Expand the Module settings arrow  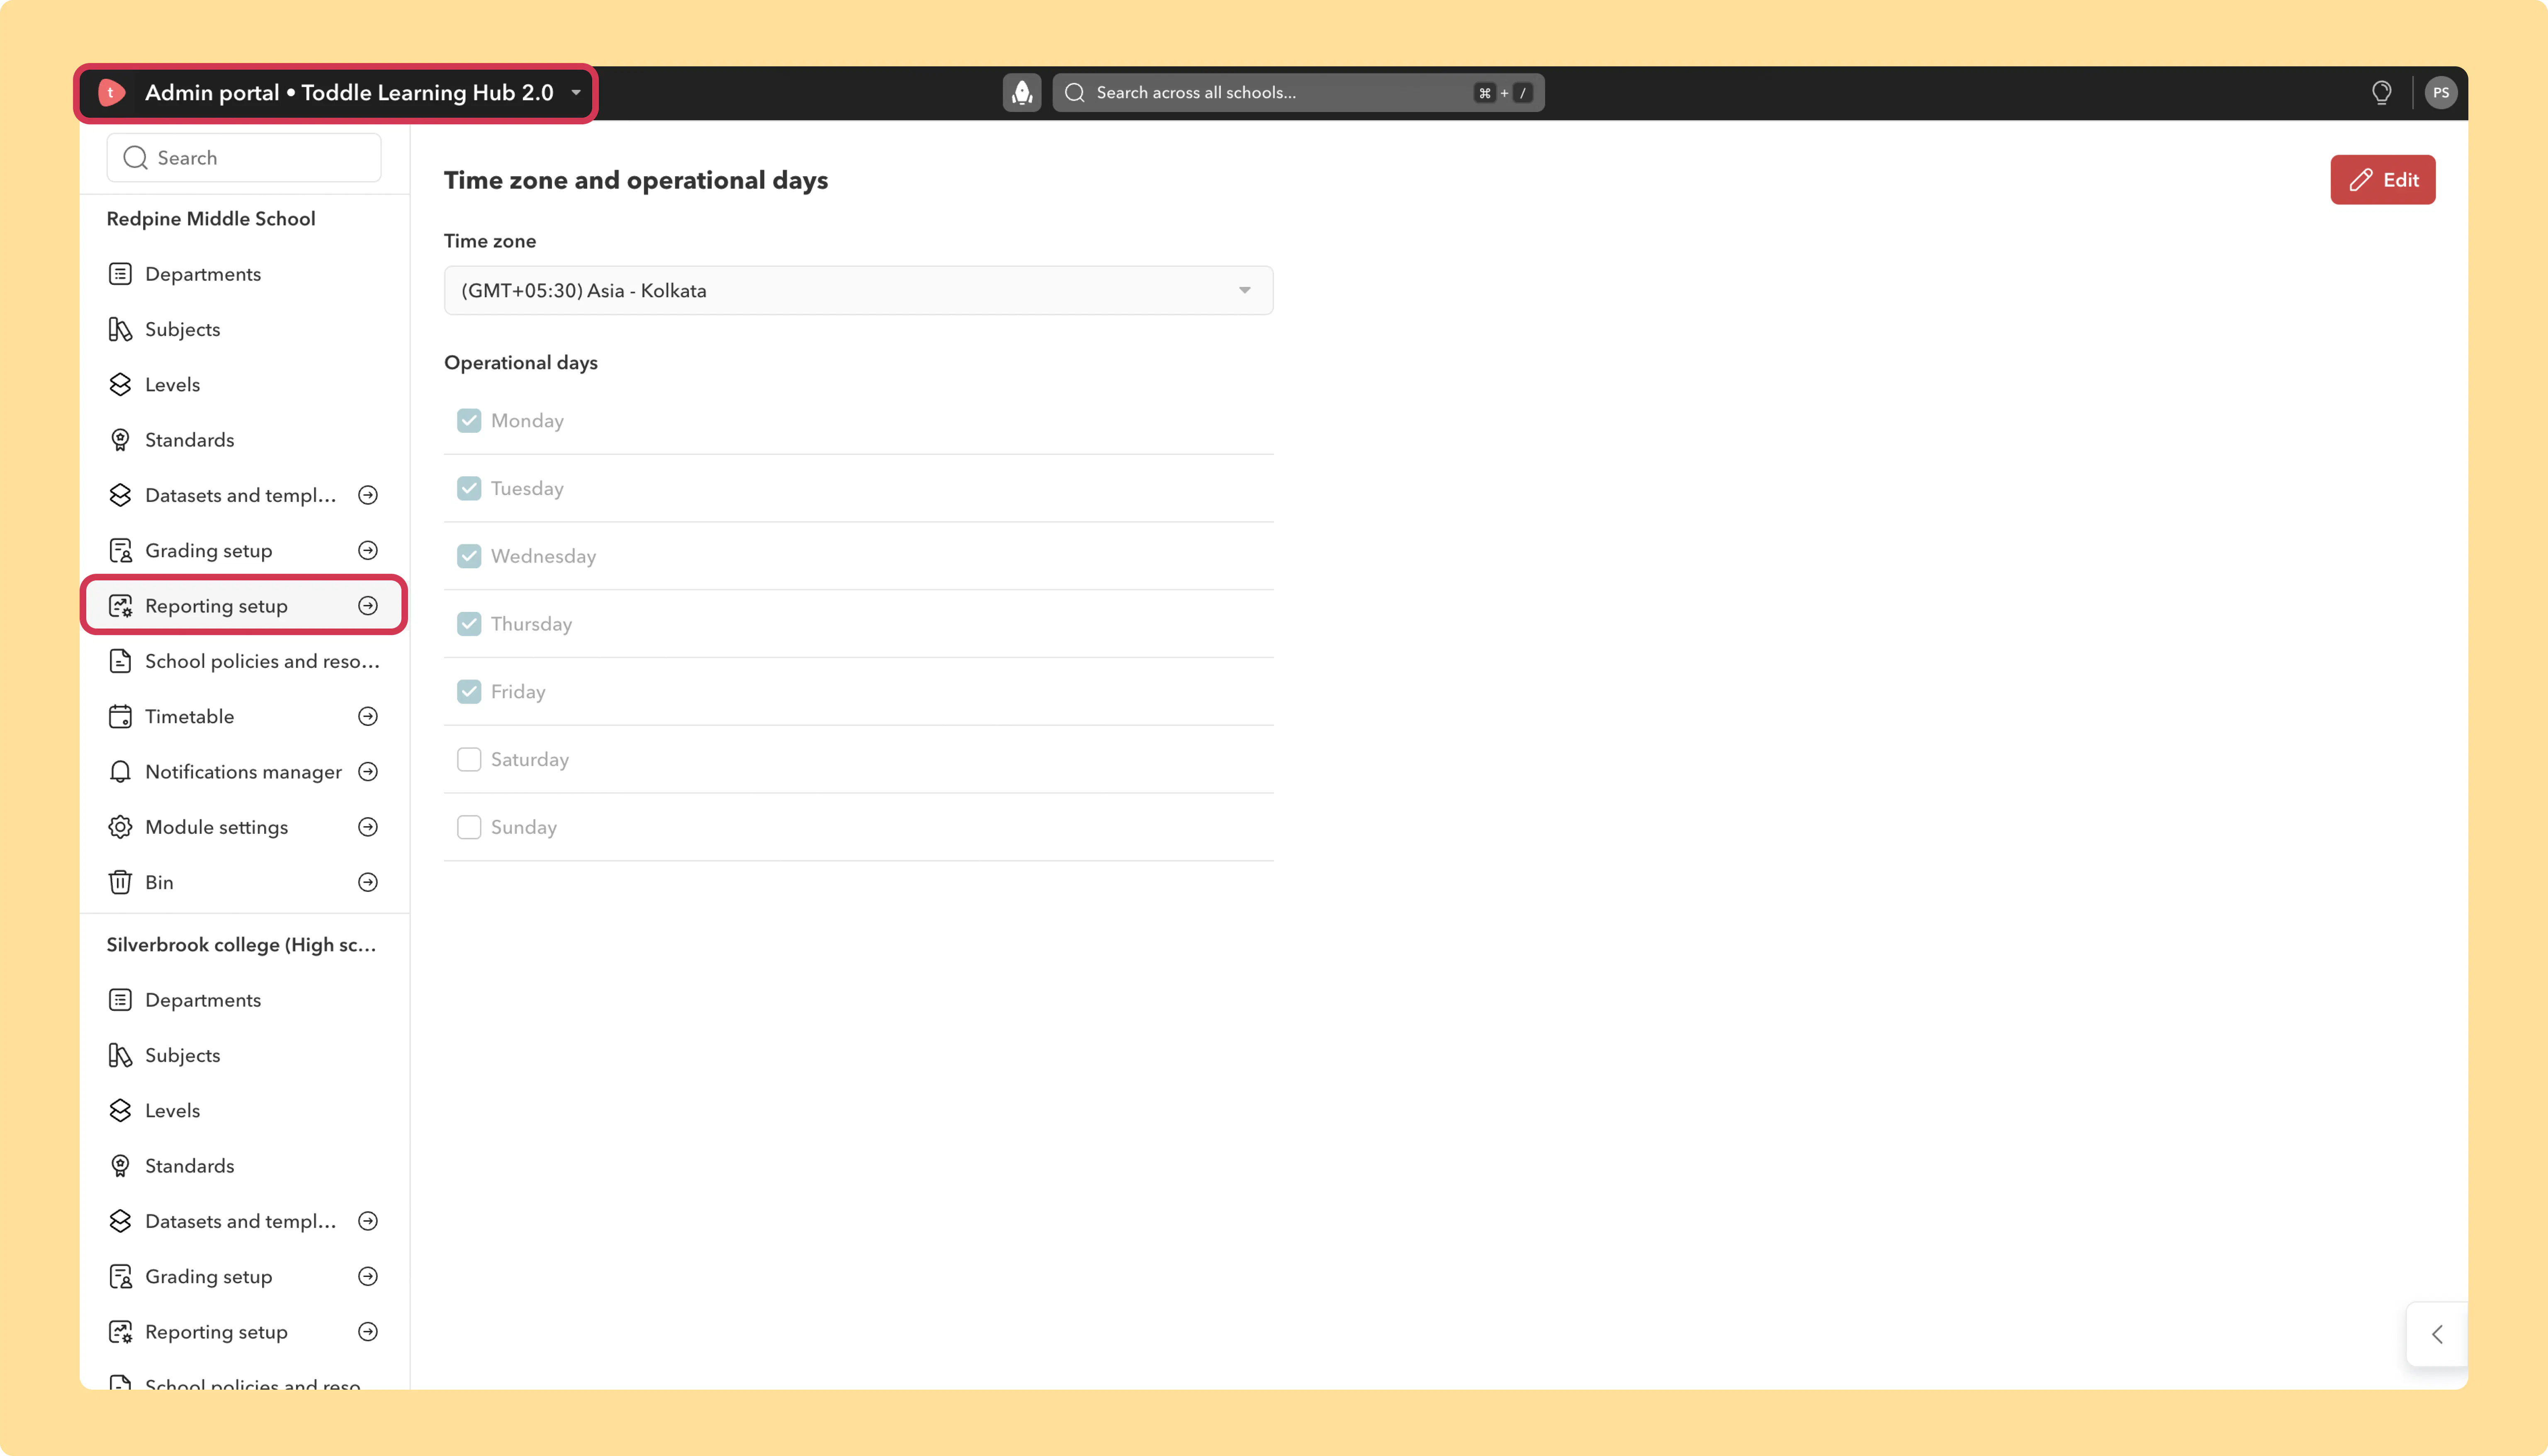(368, 827)
